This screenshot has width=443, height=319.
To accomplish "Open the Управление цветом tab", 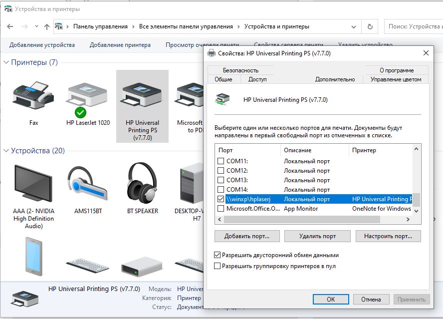I will (x=396, y=79).
